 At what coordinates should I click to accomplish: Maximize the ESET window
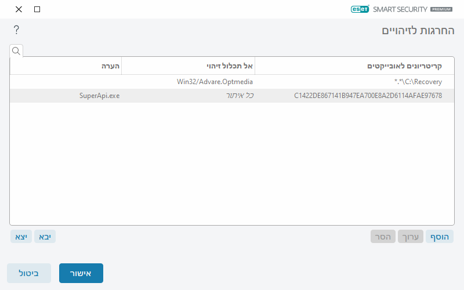tap(37, 9)
